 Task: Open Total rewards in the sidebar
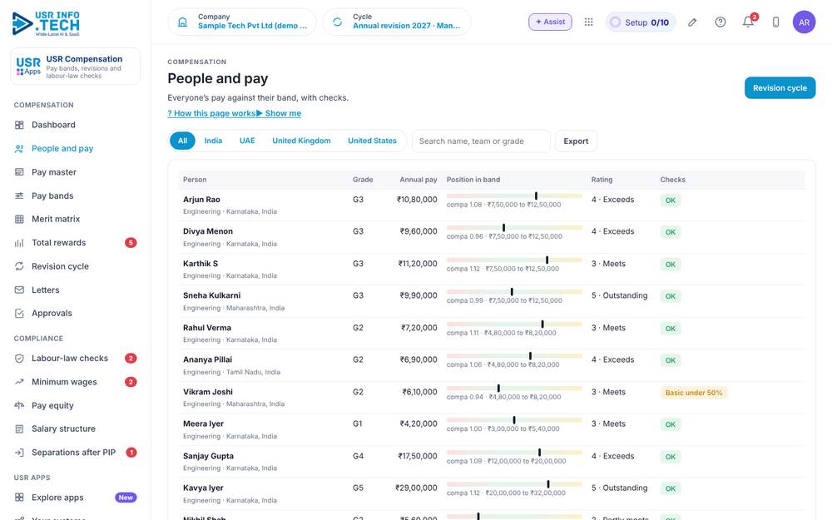[x=76, y=243]
